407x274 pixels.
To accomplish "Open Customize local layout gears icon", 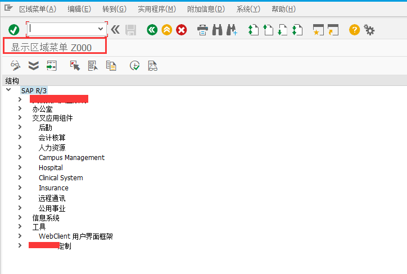I will pyautogui.click(x=369, y=30).
